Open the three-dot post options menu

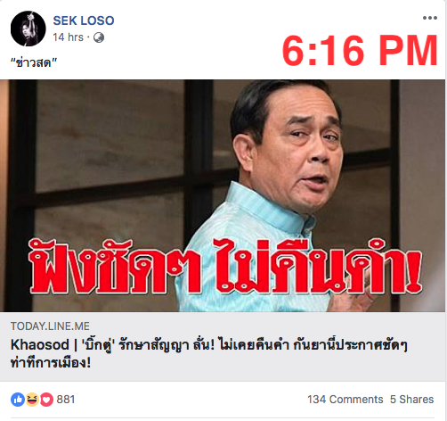coord(430,18)
